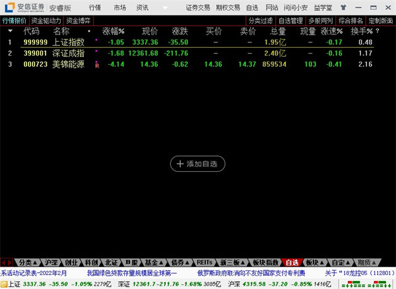
Task: Click the 分类过滤 button
Action: 261,21
